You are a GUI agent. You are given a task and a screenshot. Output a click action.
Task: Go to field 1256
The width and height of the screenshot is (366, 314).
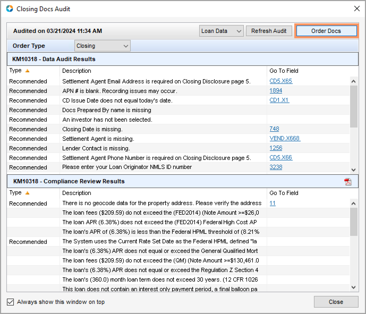pos(276,148)
